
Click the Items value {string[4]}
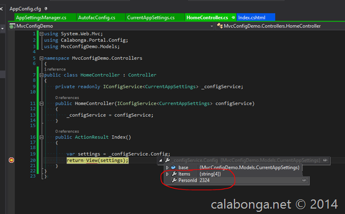pos(210,174)
